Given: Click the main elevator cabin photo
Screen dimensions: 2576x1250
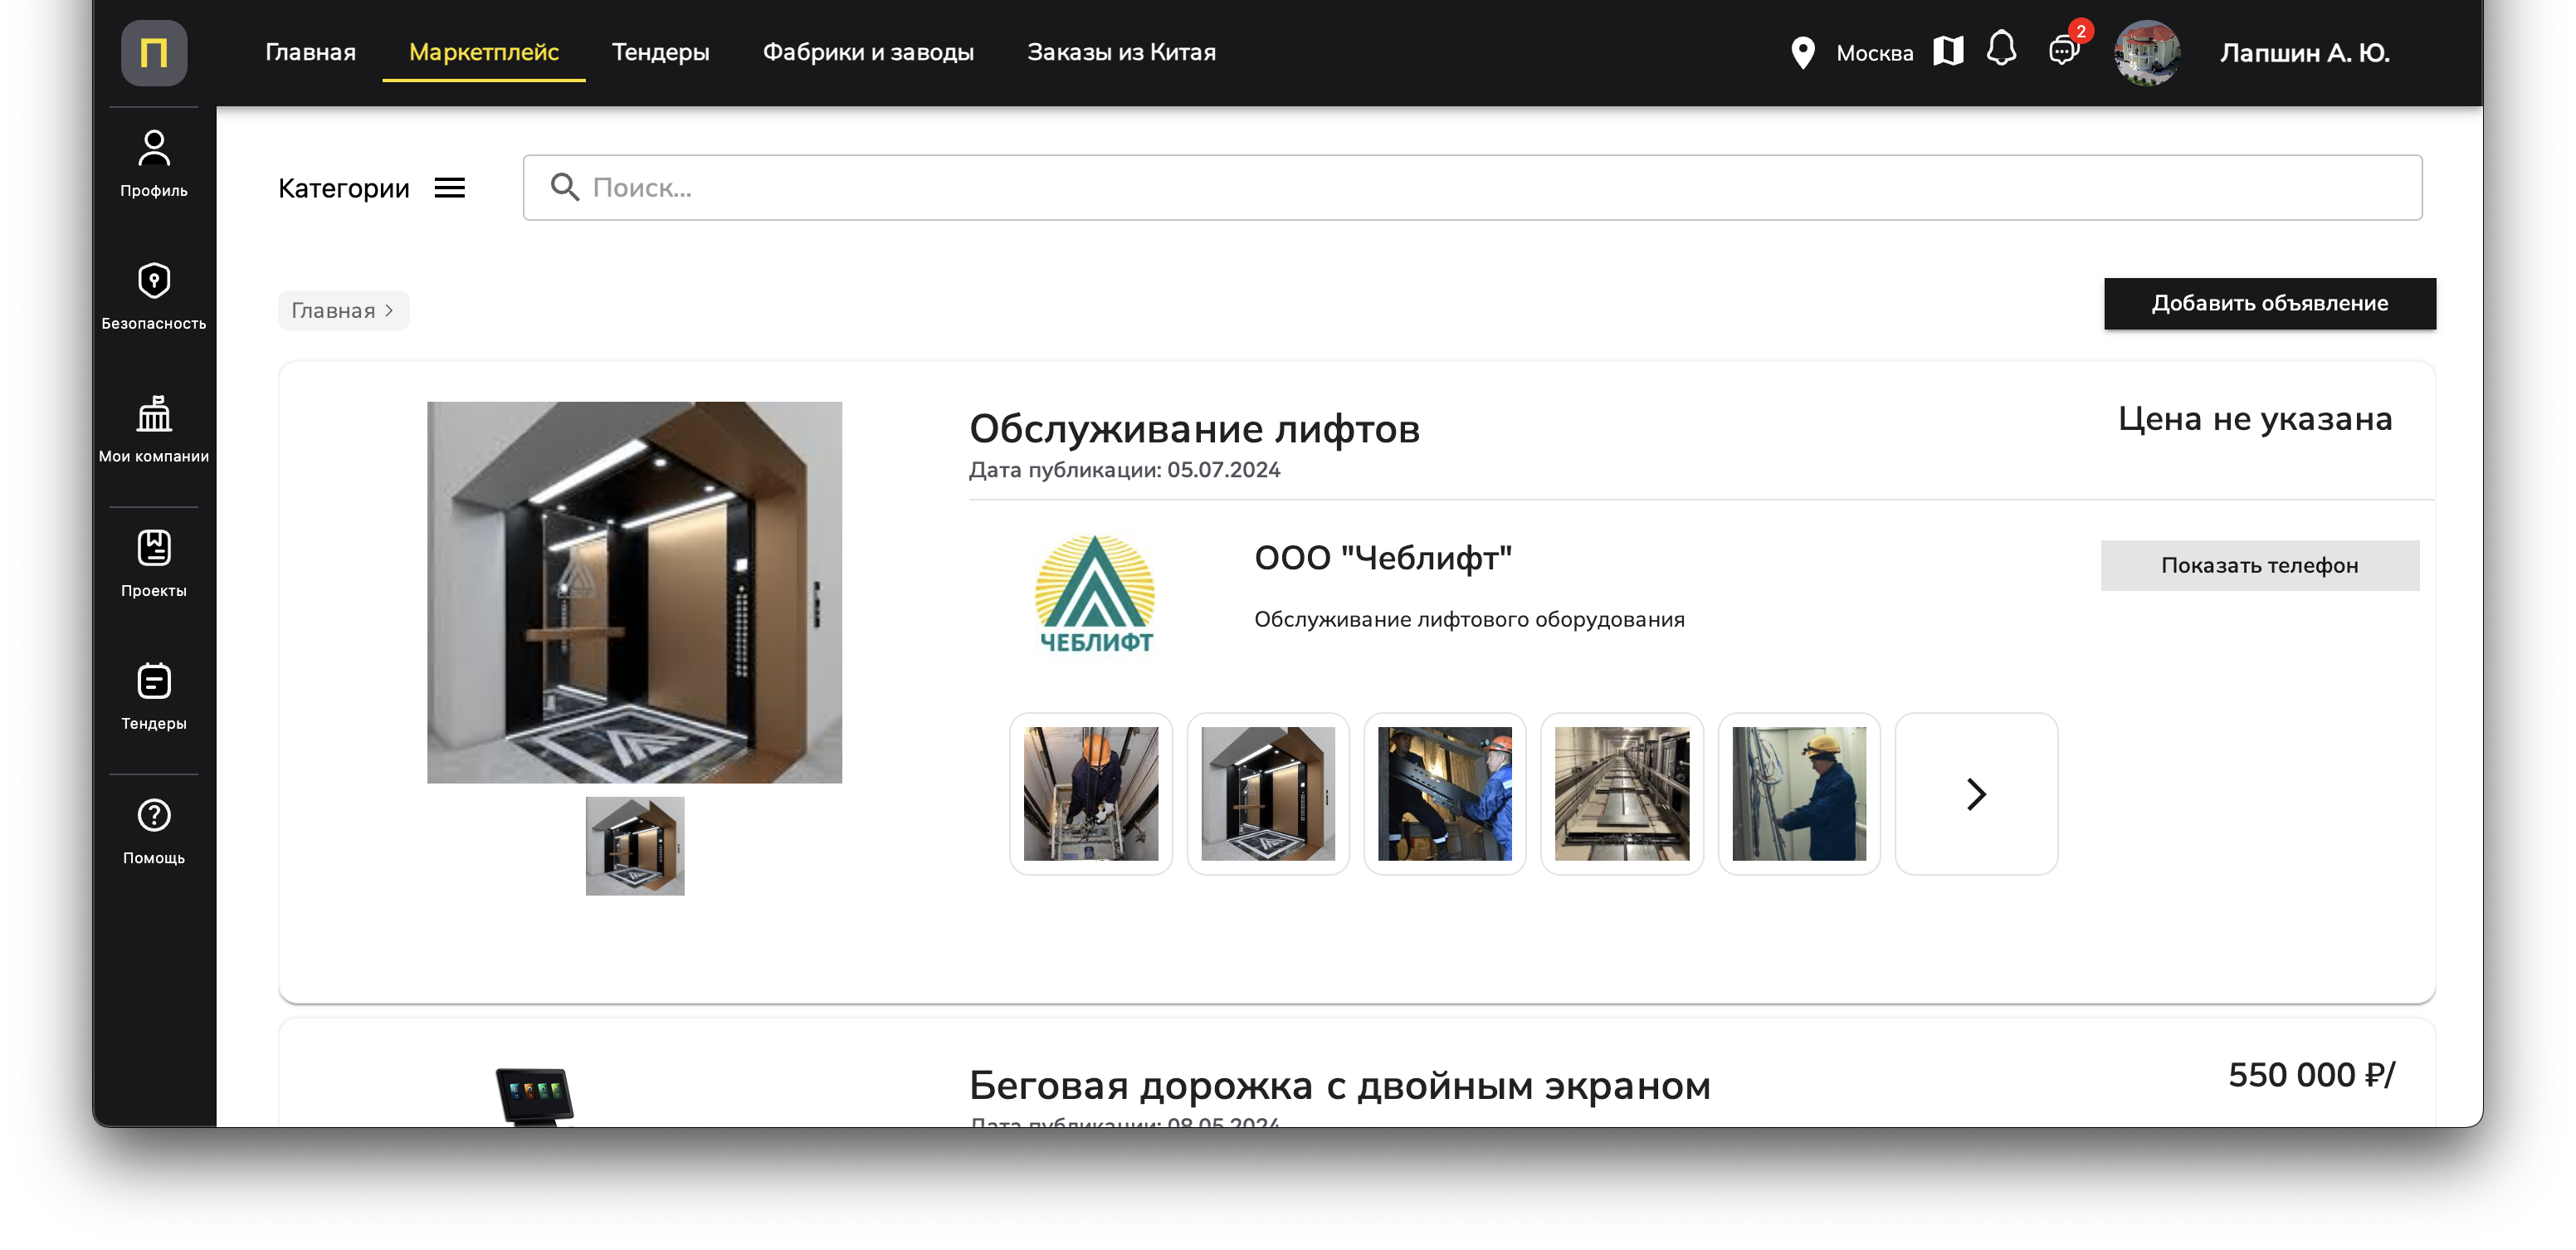Looking at the screenshot, I should (634, 592).
